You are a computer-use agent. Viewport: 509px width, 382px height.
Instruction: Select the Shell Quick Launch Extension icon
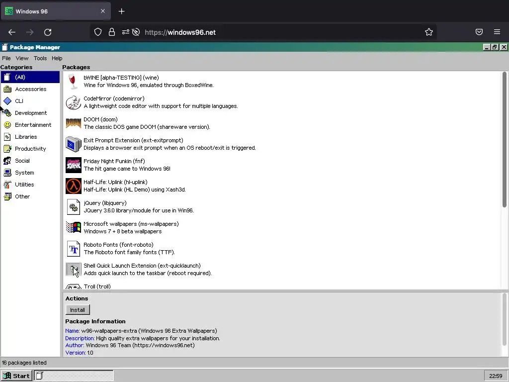tap(74, 269)
